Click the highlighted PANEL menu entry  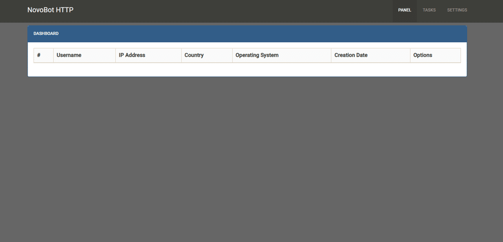(404, 10)
